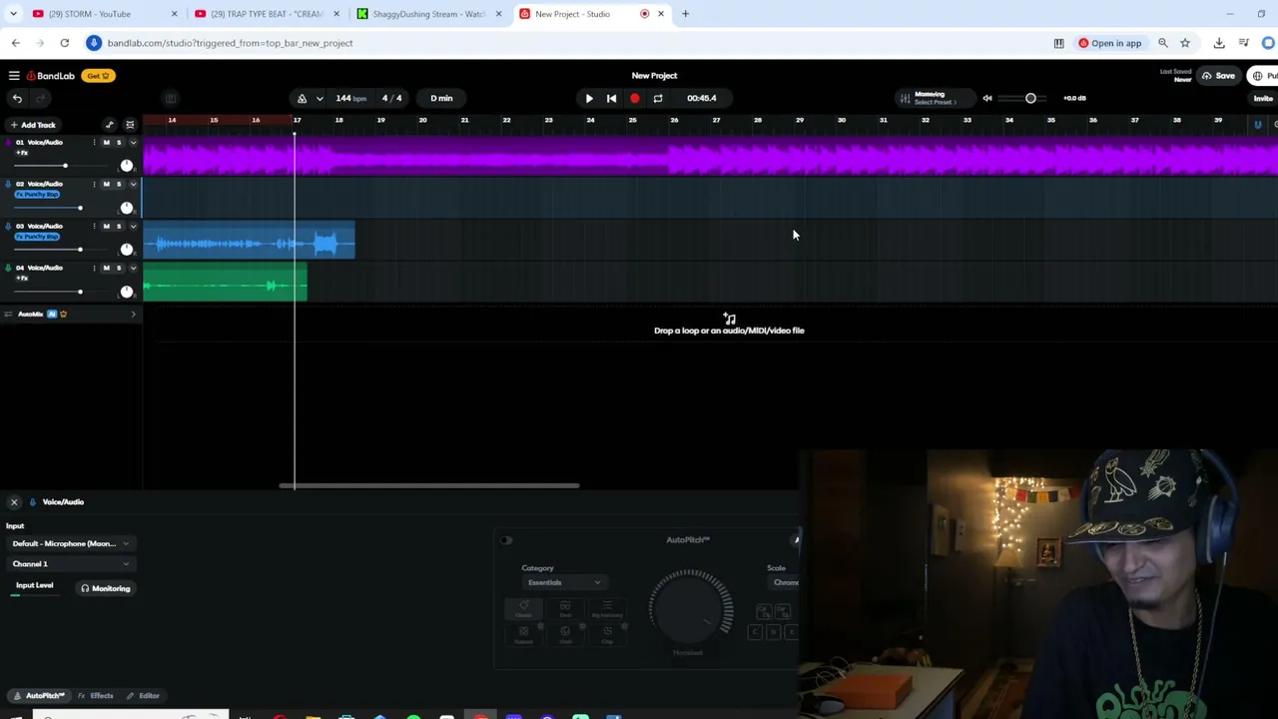This screenshot has width=1278, height=719.
Task: Select the blue audio clip on track 03
Action: pyautogui.click(x=250, y=243)
